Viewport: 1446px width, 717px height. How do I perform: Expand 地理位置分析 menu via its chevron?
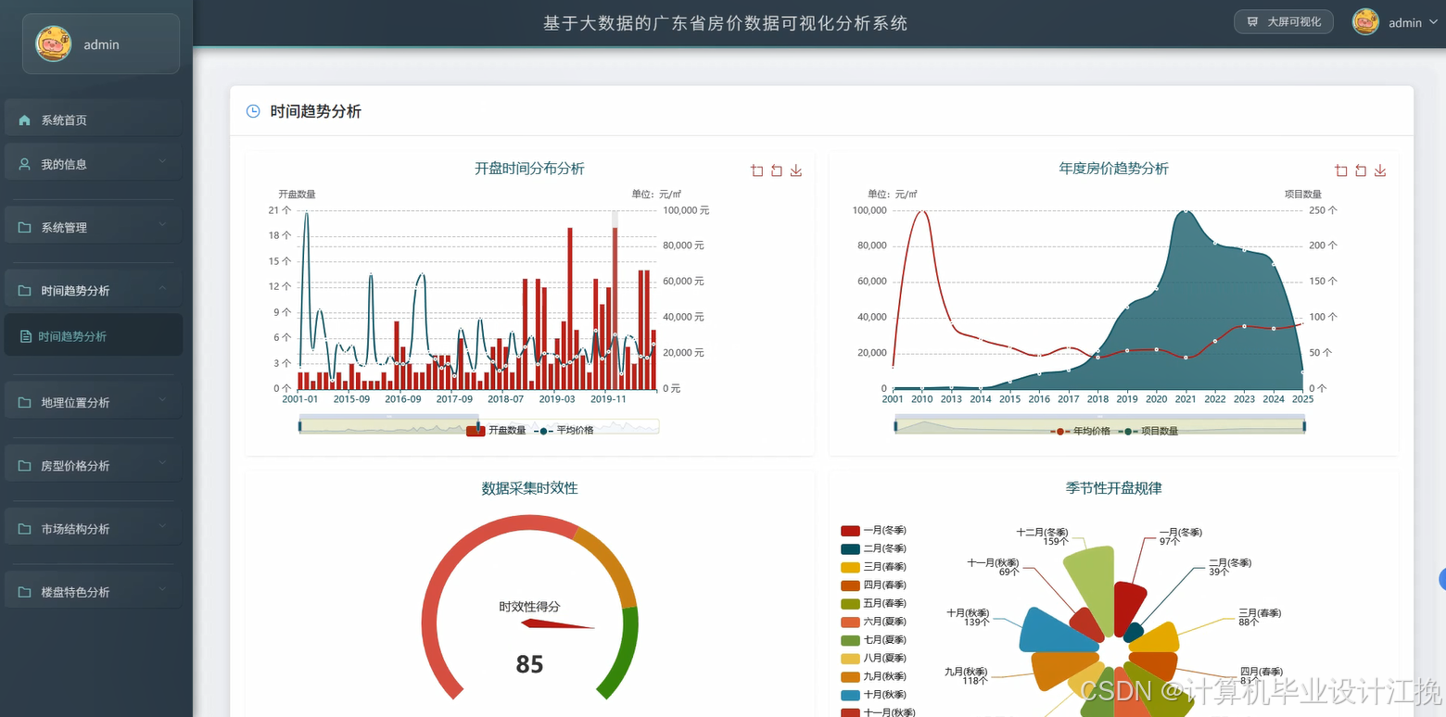162,400
